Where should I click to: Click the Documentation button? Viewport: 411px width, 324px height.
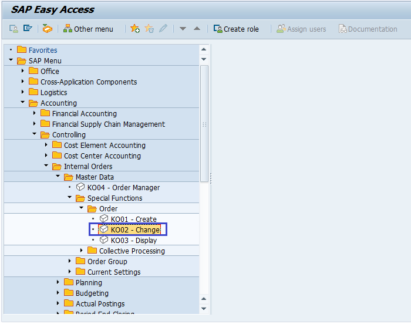click(x=368, y=29)
